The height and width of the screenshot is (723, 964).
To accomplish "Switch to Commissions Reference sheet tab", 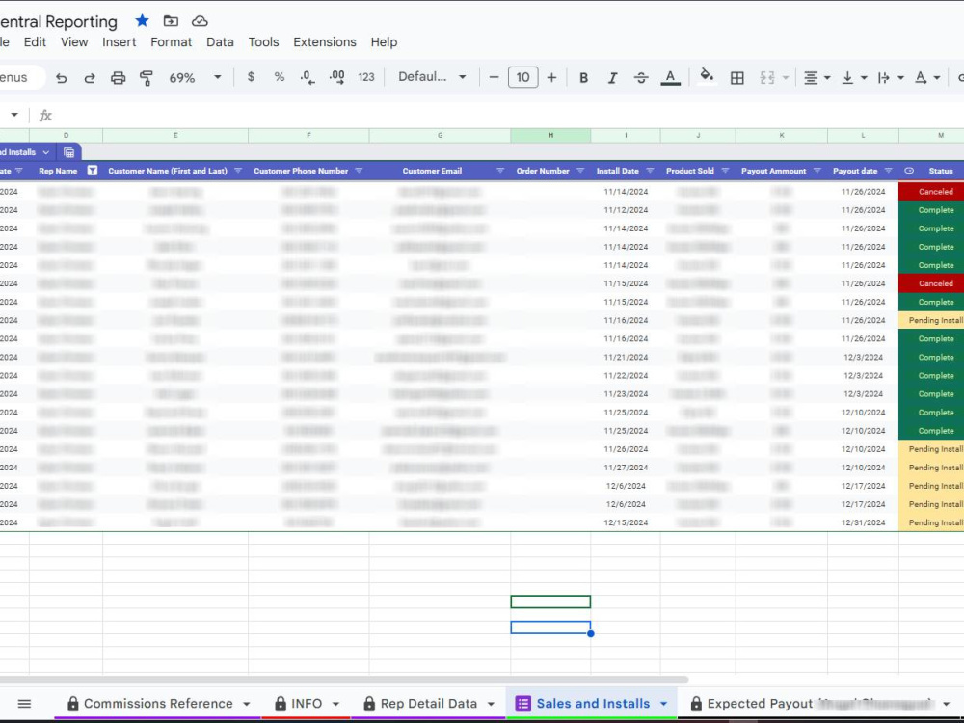I will pyautogui.click(x=158, y=704).
